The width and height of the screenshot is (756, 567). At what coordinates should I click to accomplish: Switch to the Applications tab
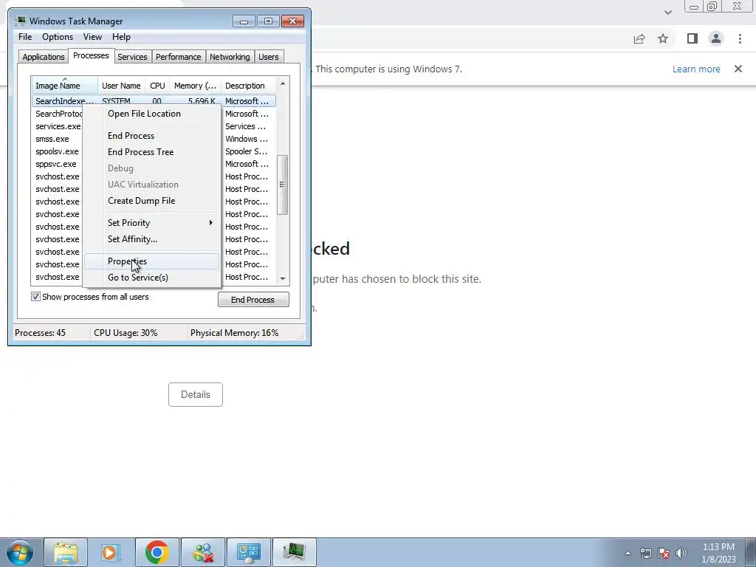pyautogui.click(x=44, y=57)
